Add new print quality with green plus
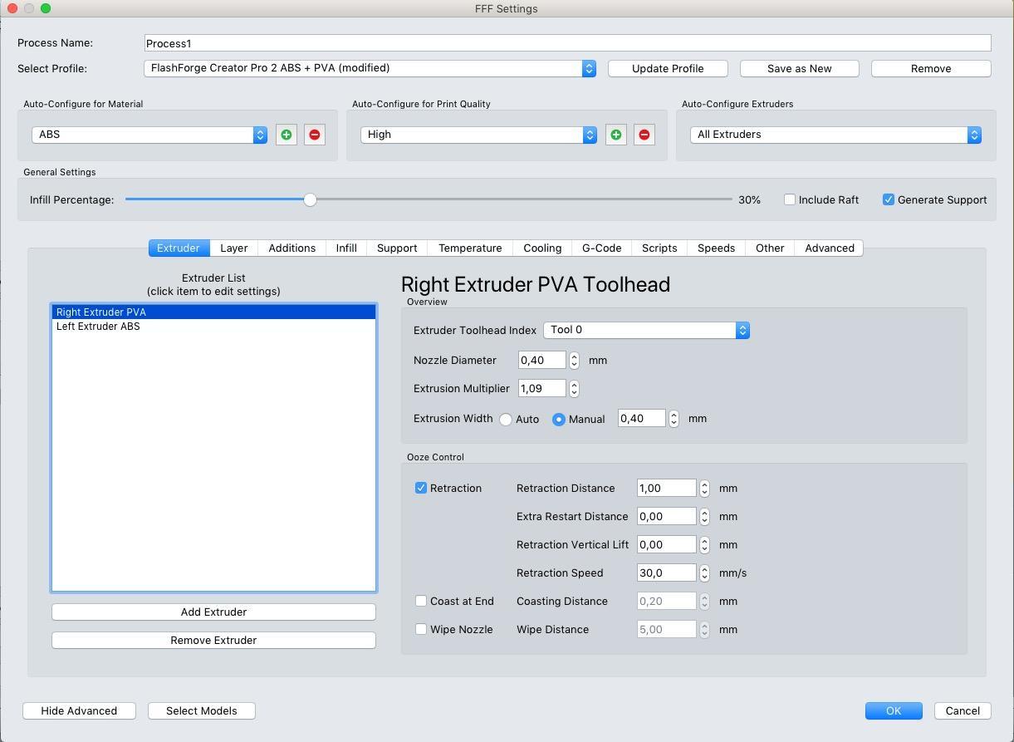 (615, 135)
